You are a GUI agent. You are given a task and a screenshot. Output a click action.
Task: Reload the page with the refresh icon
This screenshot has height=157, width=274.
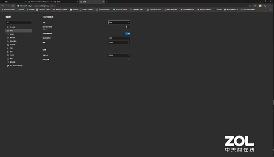point(12,6)
